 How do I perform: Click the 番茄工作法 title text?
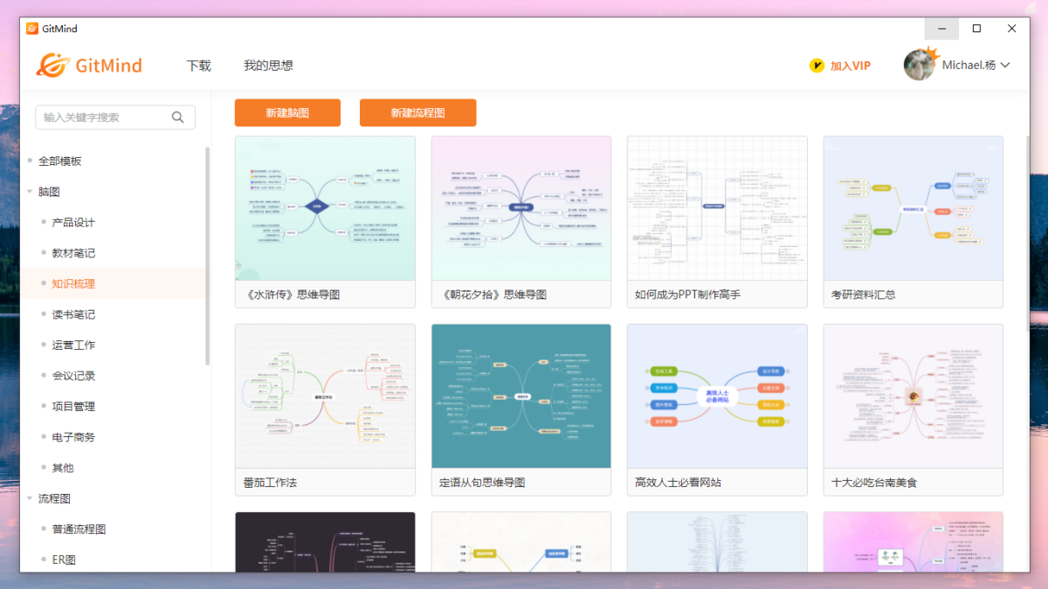(270, 483)
